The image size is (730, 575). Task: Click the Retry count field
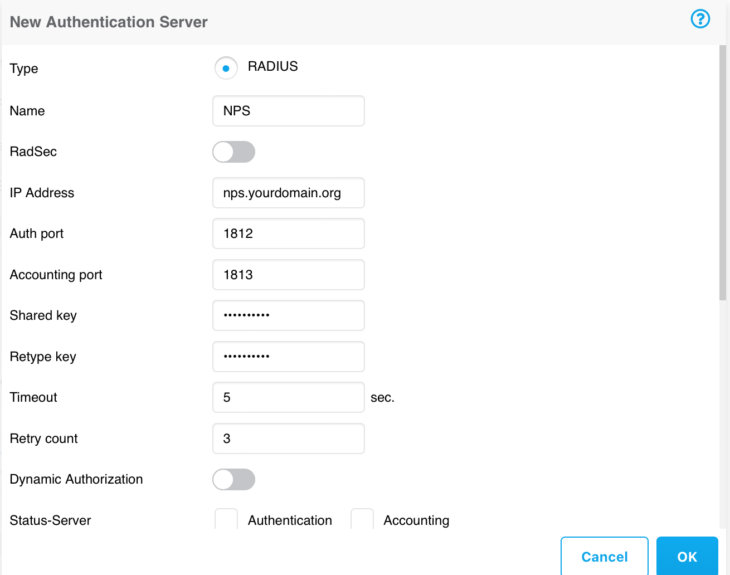click(288, 438)
